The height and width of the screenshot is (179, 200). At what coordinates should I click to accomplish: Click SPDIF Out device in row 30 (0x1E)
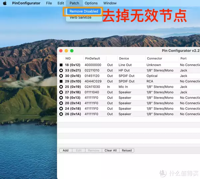pyautogui.click(x=126, y=76)
